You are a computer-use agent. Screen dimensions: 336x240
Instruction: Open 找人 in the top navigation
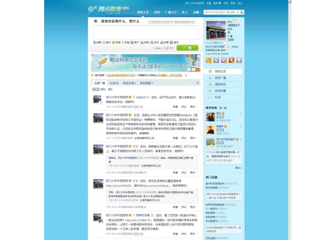(185, 12)
